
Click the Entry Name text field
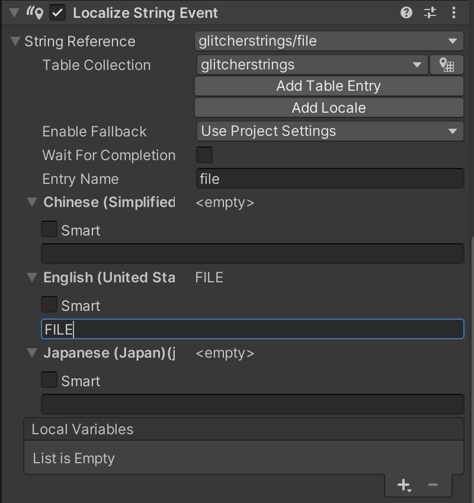(329, 179)
